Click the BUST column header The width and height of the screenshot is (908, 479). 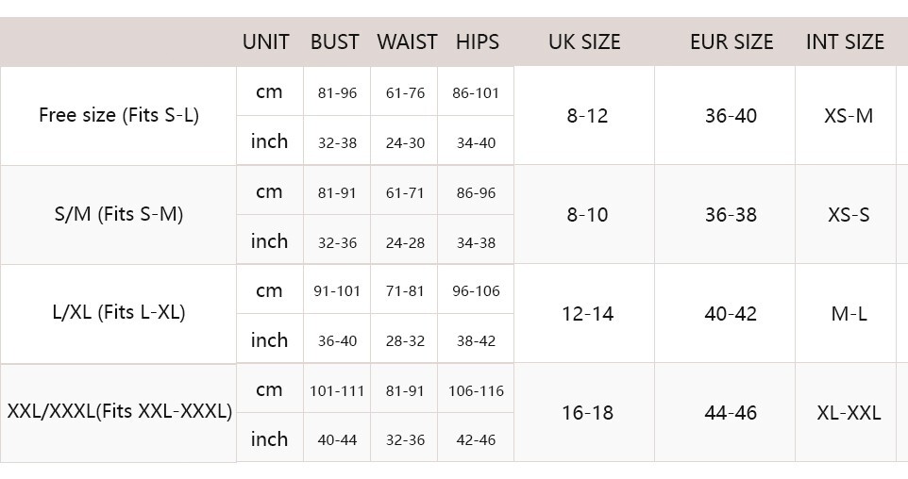click(335, 41)
